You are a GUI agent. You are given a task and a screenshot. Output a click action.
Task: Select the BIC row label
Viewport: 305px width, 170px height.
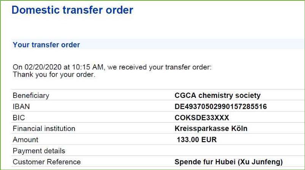(19, 118)
